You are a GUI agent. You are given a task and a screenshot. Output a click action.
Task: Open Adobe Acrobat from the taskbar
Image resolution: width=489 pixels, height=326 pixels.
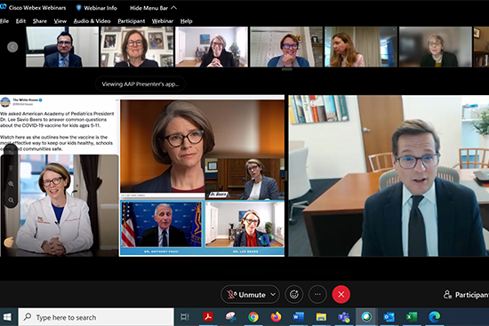click(208, 317)
